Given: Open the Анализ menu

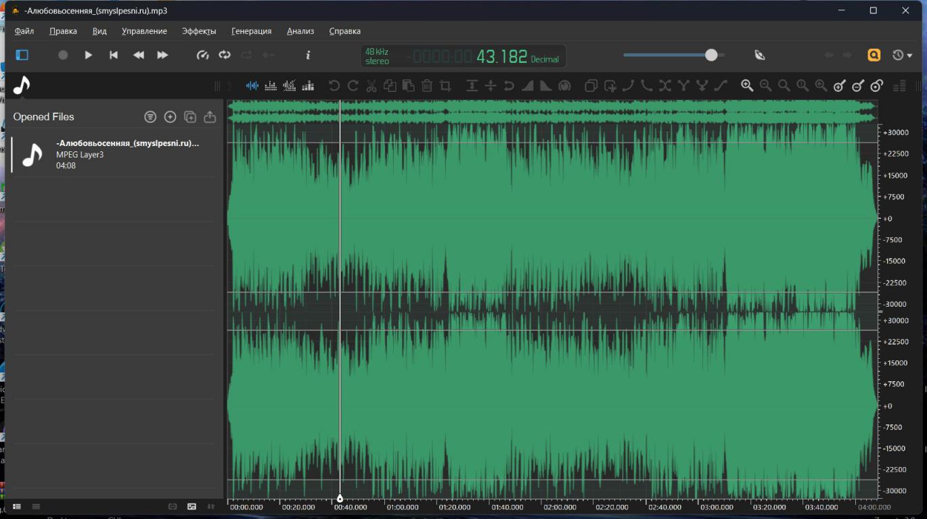Looking at the screenshot, I should (300, 31).
